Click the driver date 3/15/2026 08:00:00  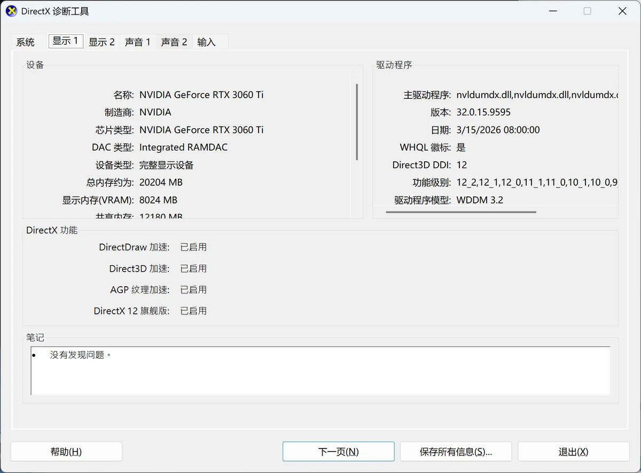coord(498,130)
